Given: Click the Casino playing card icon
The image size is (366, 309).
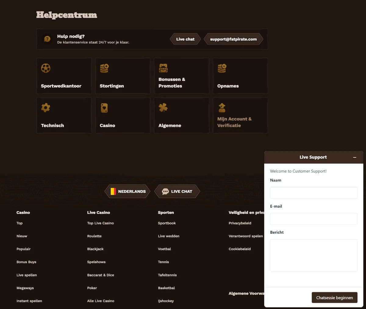Looking at the screenshot, I should (x=104, y=108).
